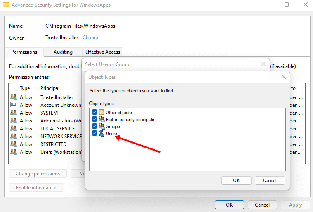Click the C:\Program Files\WindowsApps path text
This screenshot has width=313, height=212.
coord(80,26)
